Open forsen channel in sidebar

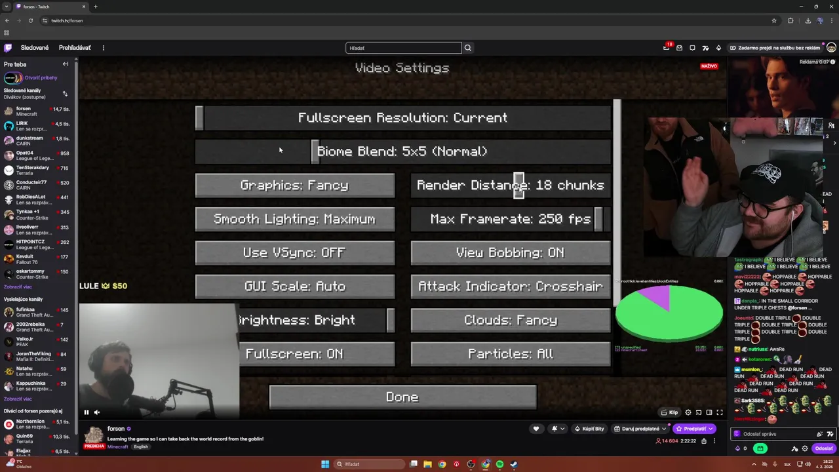39,111
